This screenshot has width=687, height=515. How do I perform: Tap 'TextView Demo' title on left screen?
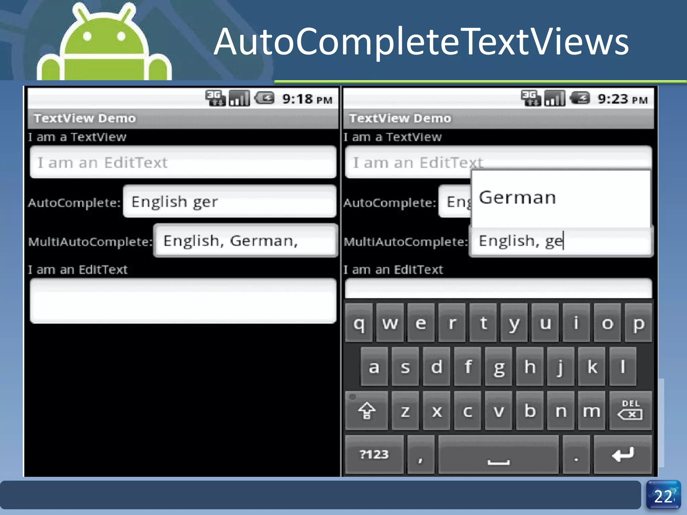click(x=85, y=118)
